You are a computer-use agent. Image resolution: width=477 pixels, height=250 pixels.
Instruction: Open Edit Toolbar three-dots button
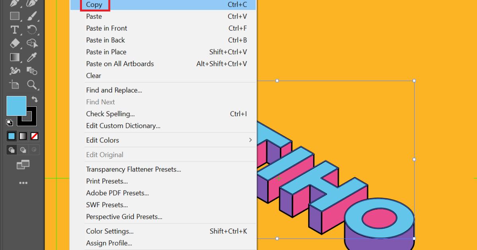coord(23,183)
